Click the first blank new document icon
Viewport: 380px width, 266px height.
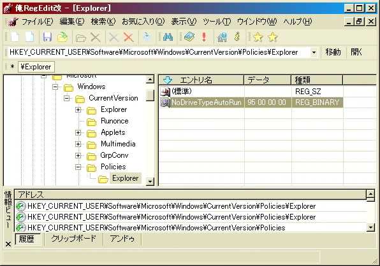pyautogui.click(x=15, y=37)
